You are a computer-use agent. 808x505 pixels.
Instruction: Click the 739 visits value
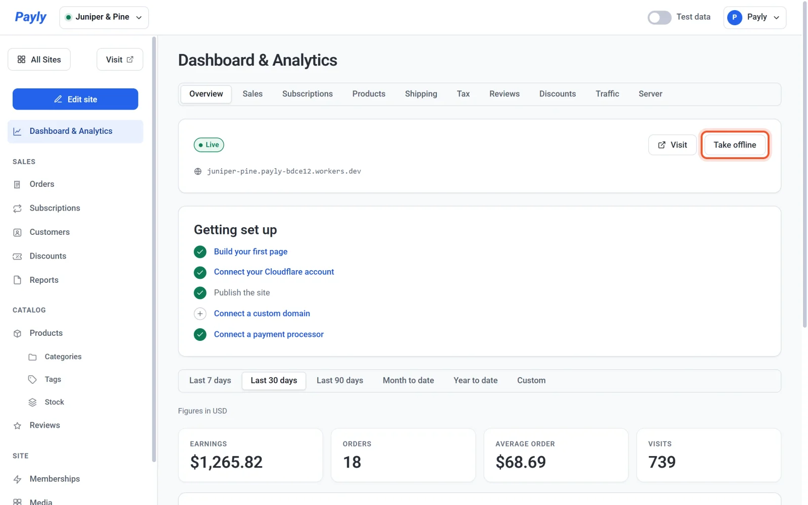coord(662,462)
